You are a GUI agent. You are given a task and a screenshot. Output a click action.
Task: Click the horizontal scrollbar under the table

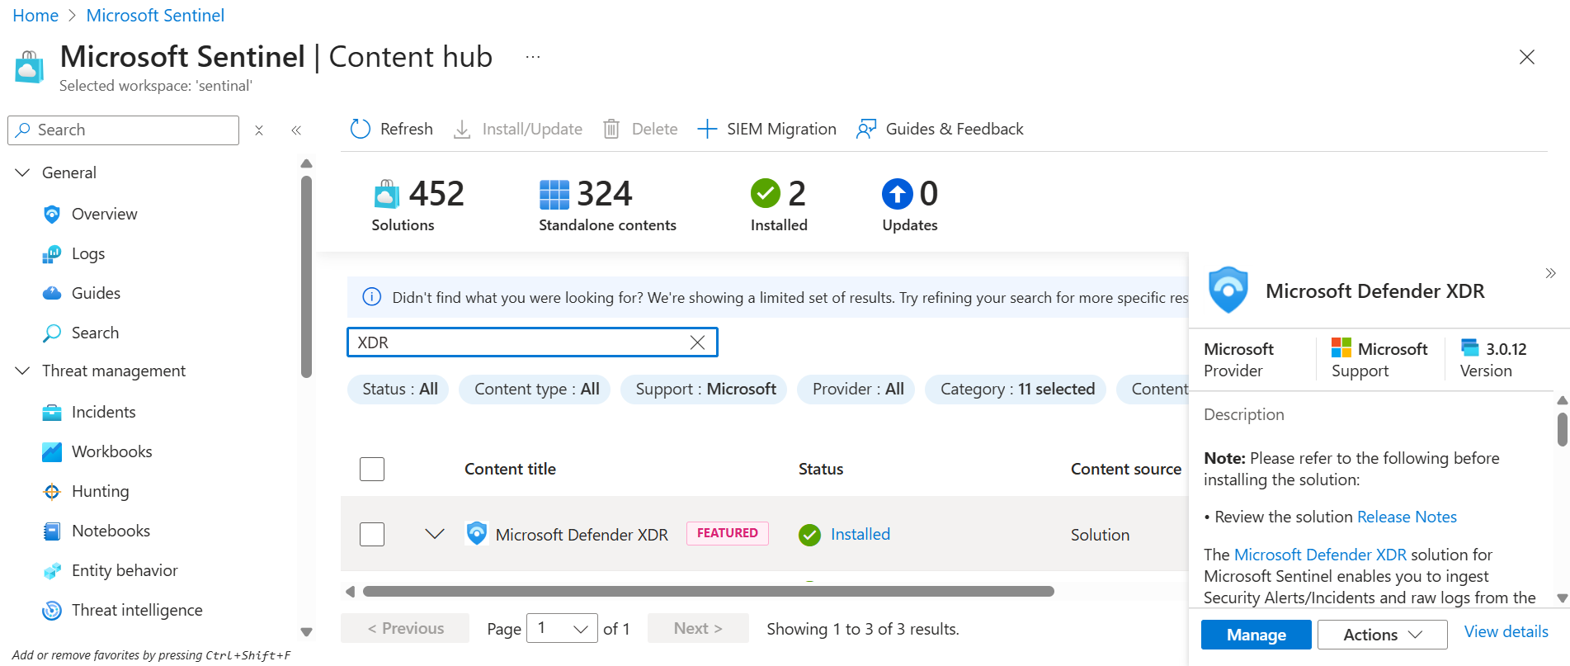[709, 591]
